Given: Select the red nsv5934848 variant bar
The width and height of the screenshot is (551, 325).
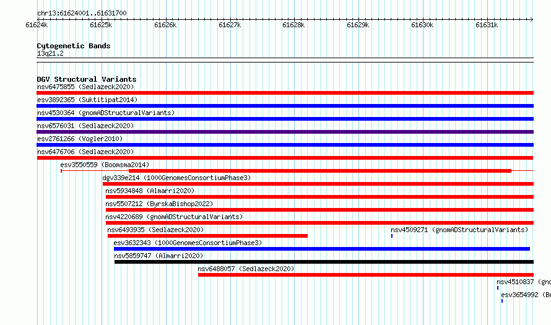Looking at the screenshot, I should [320, 197].
